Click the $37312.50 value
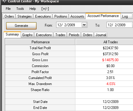 tap(110, 54)
